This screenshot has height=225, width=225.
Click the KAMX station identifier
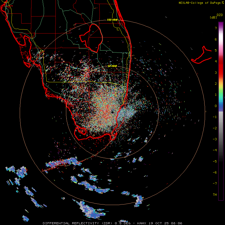point(142,223)
